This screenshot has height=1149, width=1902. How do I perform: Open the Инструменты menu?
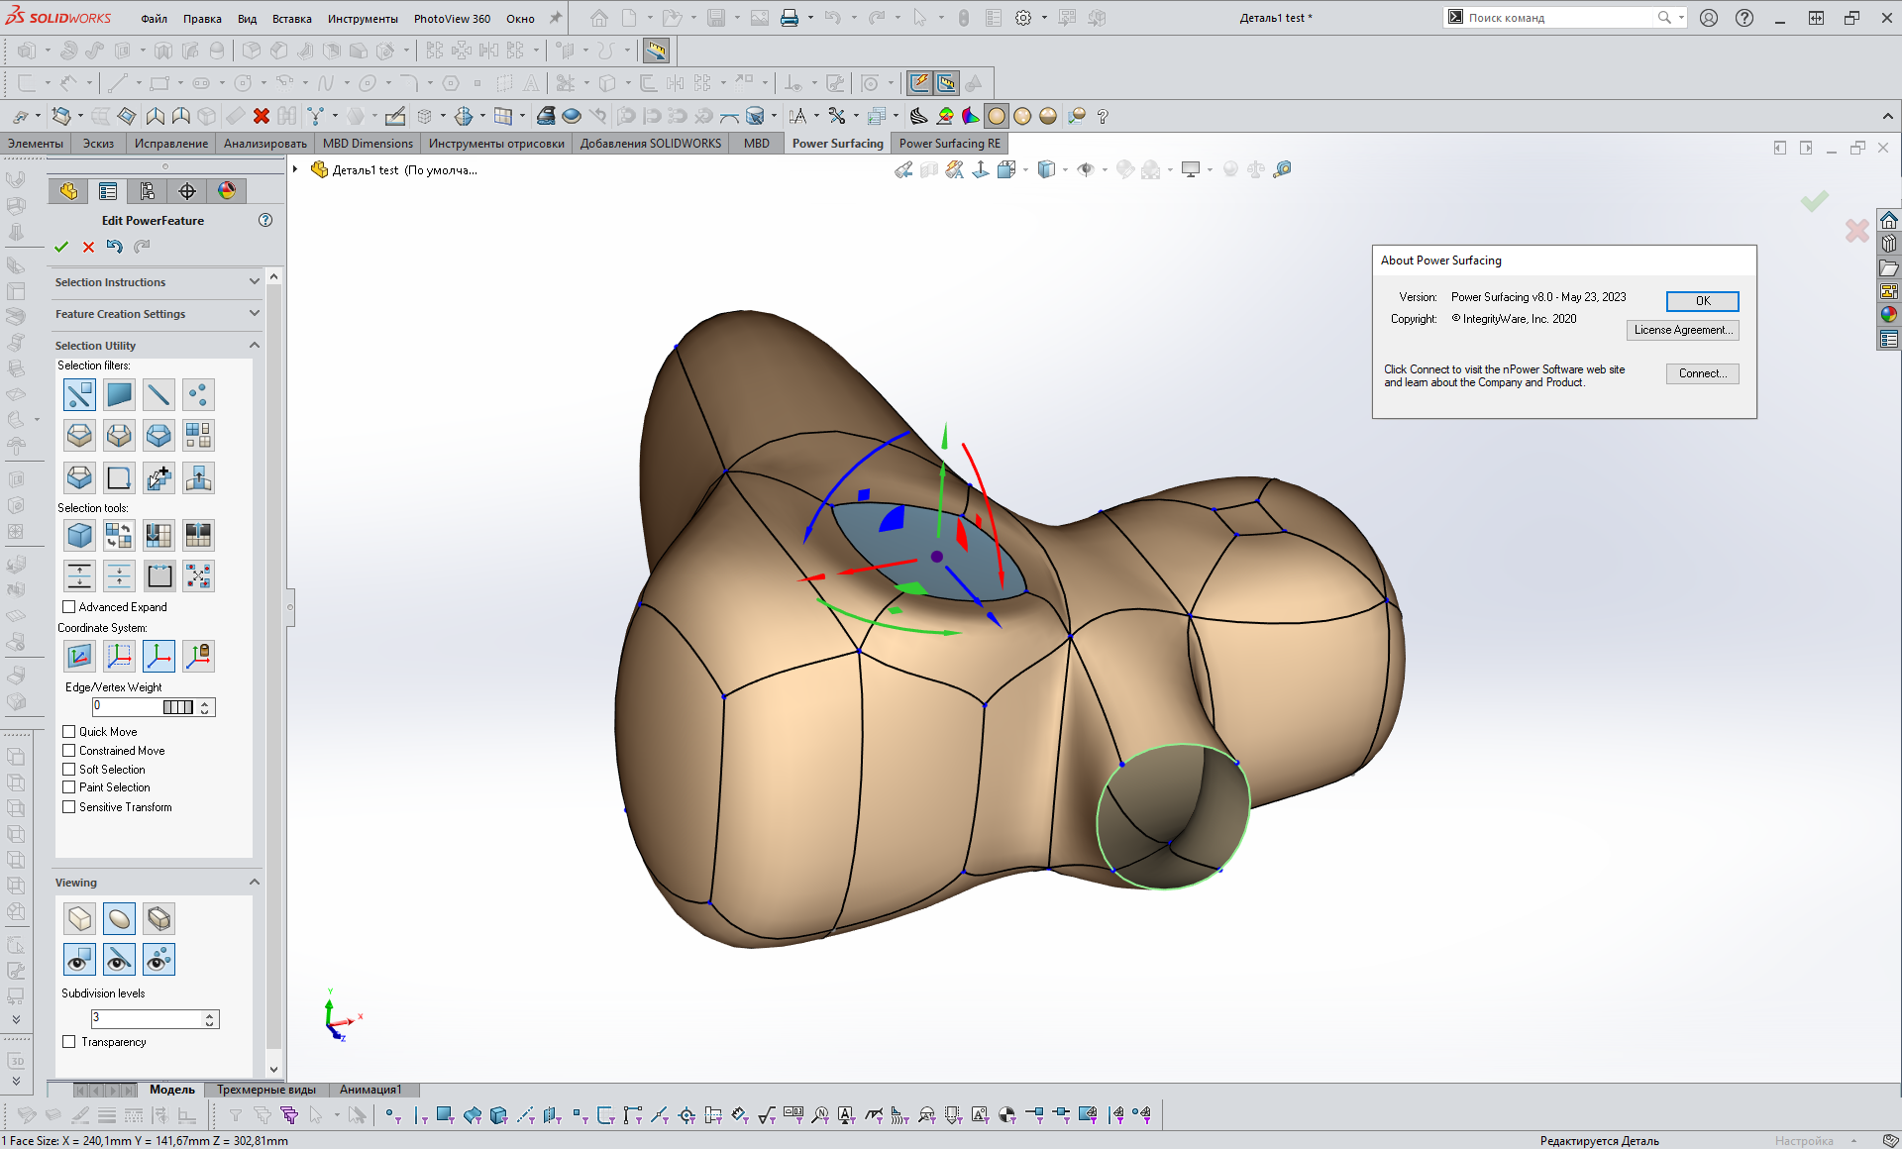pos(363,19)
